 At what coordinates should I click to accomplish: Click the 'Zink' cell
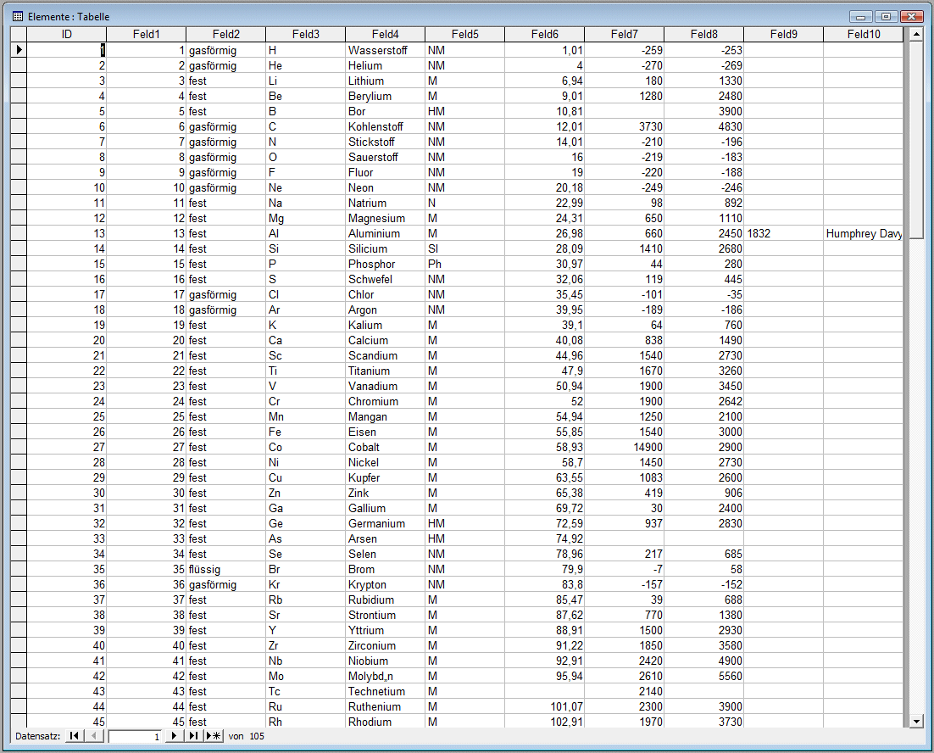point(386,493)
